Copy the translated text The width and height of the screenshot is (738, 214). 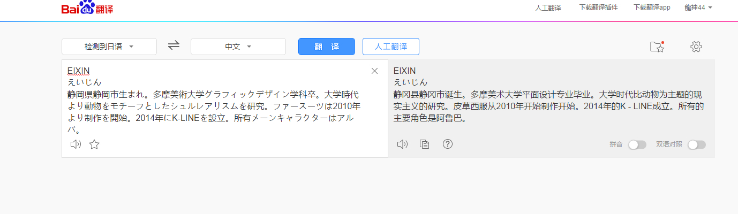coord(425,144)
